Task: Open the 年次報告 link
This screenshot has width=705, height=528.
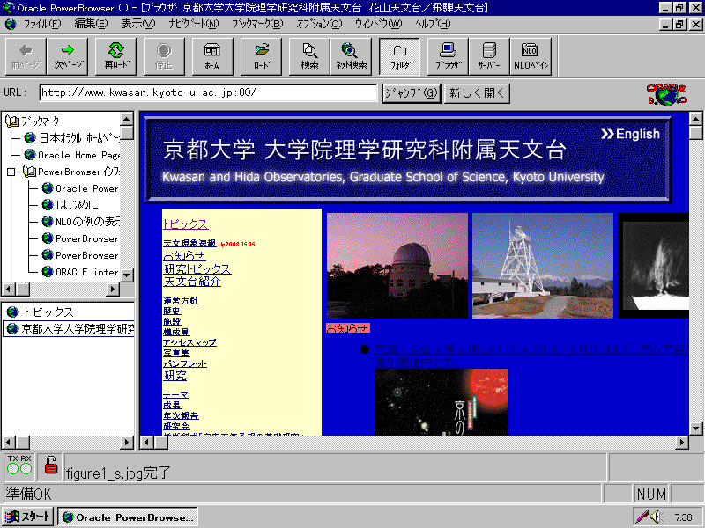Action: [181, 416]
